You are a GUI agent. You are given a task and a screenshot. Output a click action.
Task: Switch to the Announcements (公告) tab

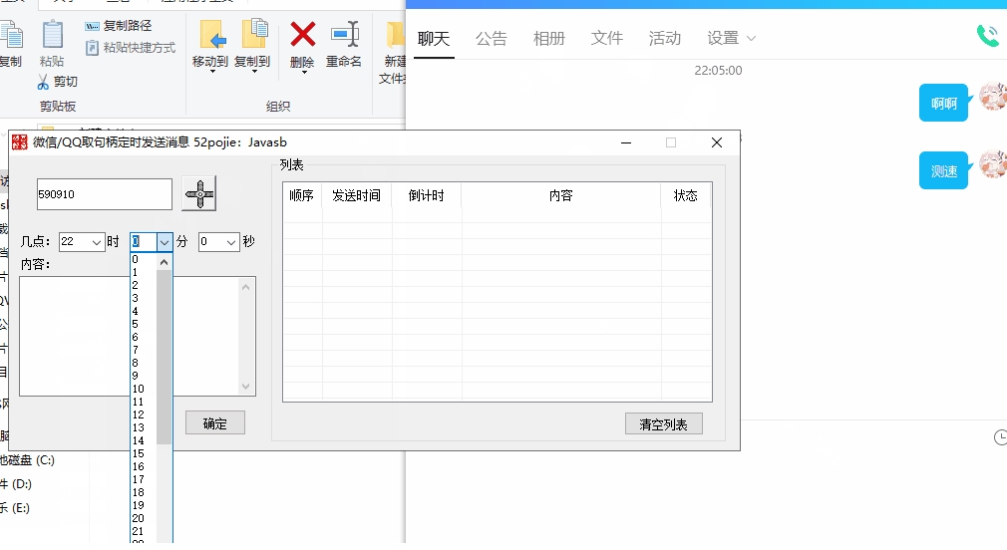click(491, 39)
